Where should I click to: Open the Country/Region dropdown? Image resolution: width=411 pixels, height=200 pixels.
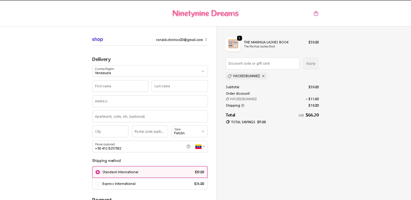point(150,71)
